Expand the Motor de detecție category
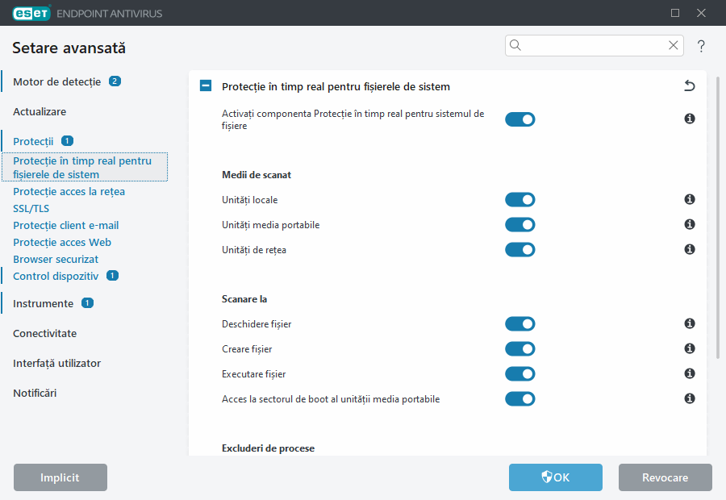Image resolution: width=726 pixels, height=500 pixels. 56,81
